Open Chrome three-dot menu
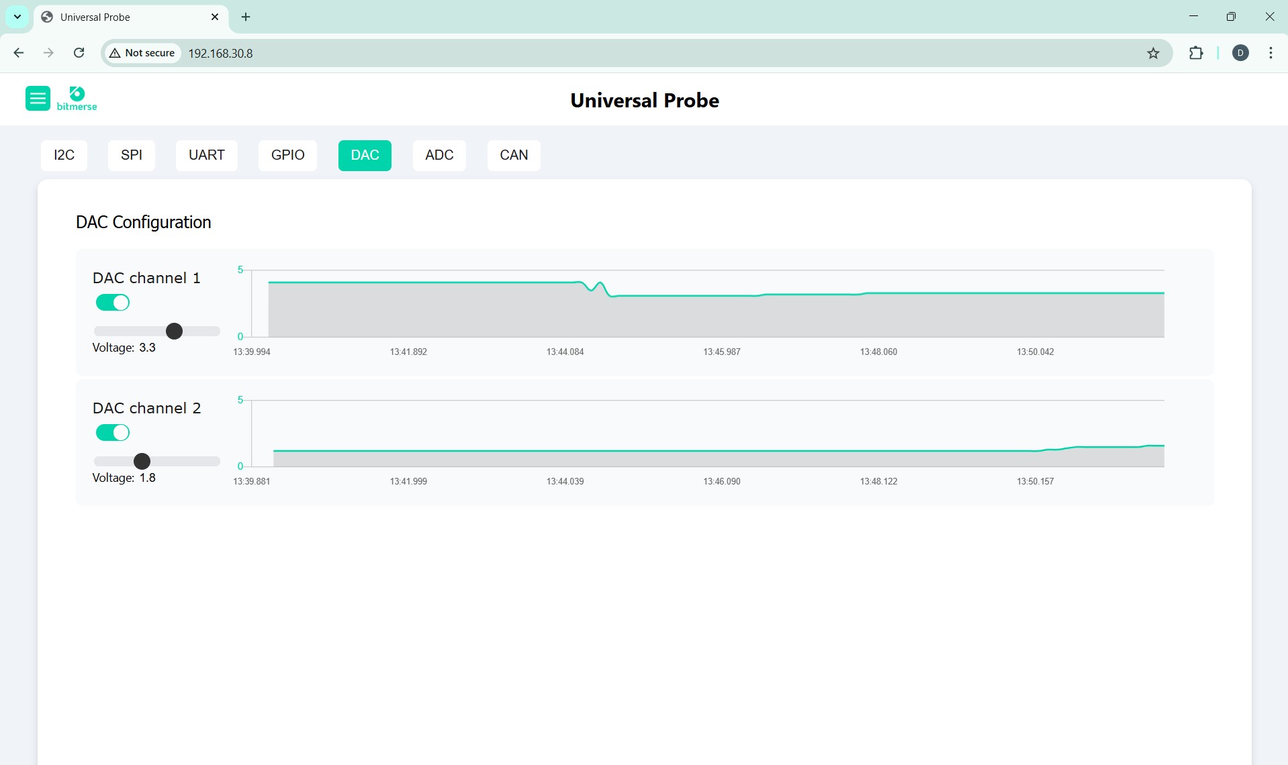Viewport: 1288px width, 765px height. (1271, 53)
